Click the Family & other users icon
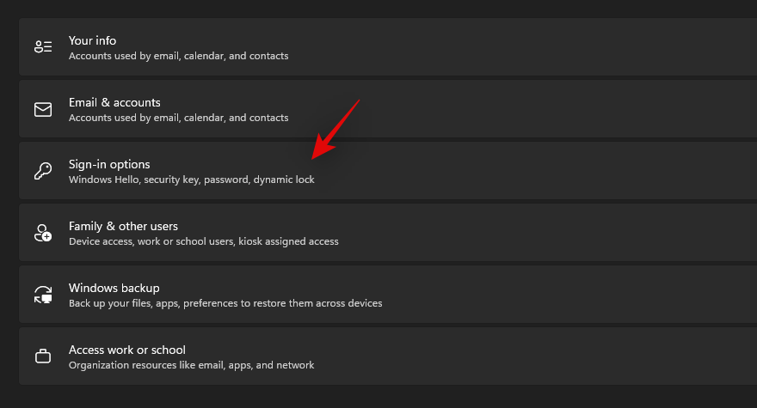Viewport: 757px width, 408px height. (43, 233)
